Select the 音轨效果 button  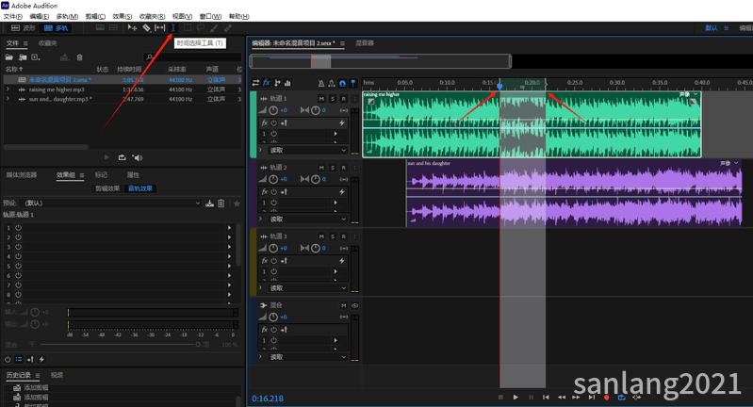pos(140,188)
